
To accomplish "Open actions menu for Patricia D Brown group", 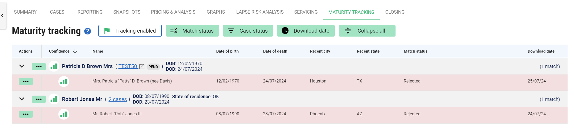I will pyautogui.click(x=39, y=66).
